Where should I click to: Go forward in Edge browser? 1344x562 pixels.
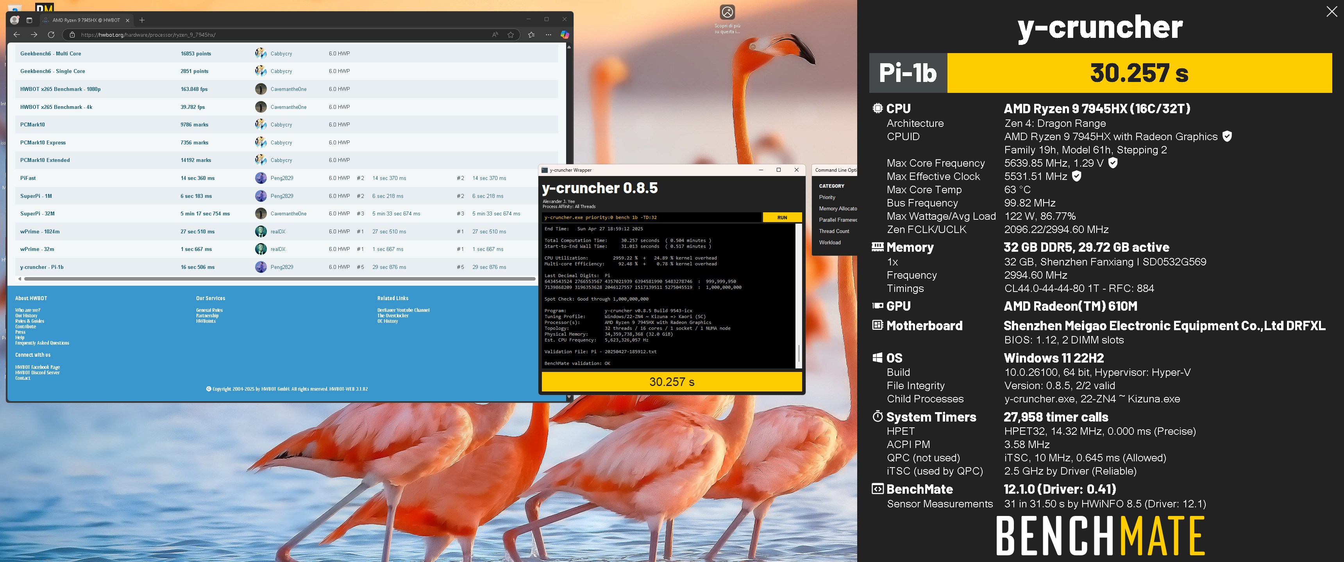coord(34,34)
